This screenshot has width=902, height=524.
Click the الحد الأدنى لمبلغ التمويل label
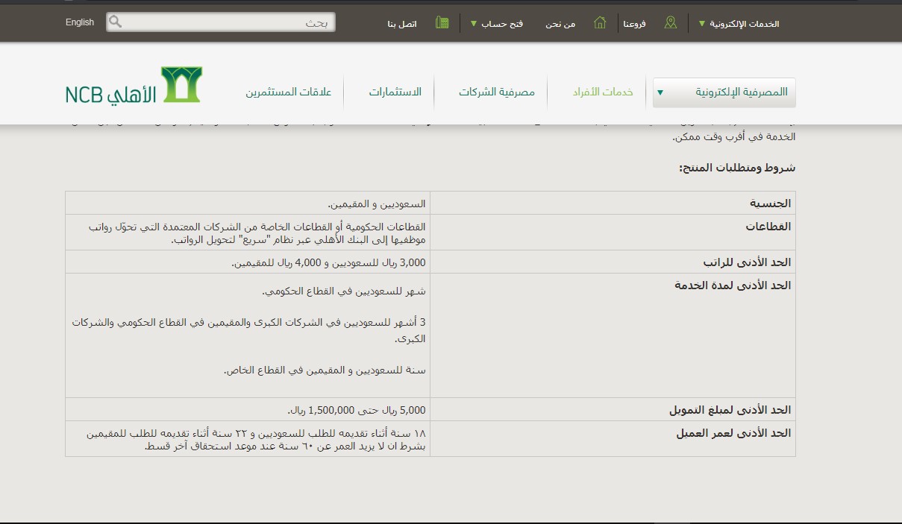coord(730,410)
